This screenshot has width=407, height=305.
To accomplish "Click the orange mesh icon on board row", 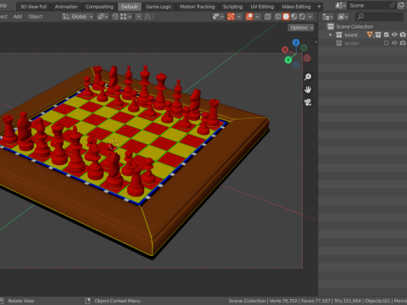I will pyautogui.click(x=370, y=35).
